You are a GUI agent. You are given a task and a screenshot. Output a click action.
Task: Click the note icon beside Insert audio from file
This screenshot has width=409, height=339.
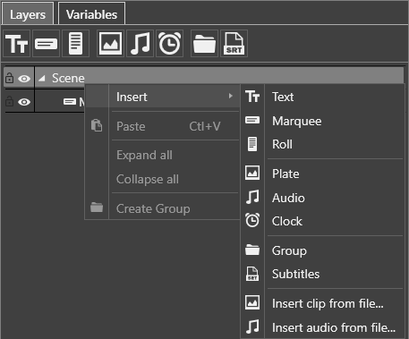[x=252, y=326]
